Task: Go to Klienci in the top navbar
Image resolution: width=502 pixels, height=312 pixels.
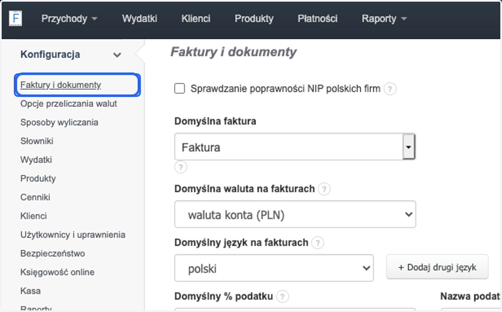Action: 196,19
